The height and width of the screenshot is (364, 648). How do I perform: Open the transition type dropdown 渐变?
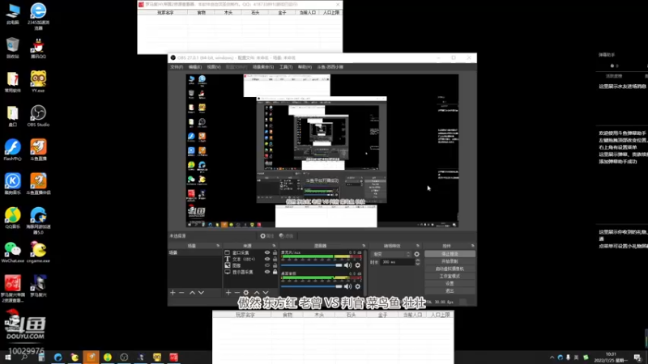pos(391,254)
